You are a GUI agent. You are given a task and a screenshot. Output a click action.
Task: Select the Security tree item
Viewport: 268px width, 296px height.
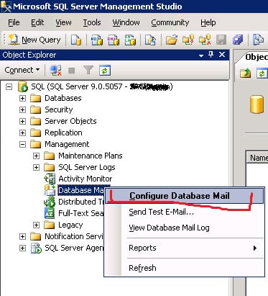click(x=59, y=109)
